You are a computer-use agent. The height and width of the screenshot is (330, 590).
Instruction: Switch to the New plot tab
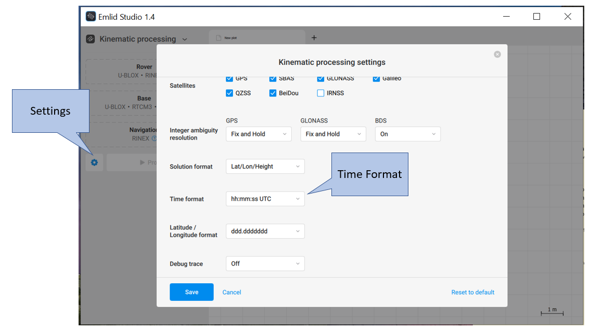click(256, 38)
